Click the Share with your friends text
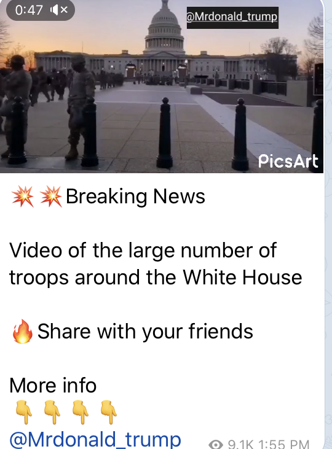This screenshot has height=449, width=332. point(145,331)
